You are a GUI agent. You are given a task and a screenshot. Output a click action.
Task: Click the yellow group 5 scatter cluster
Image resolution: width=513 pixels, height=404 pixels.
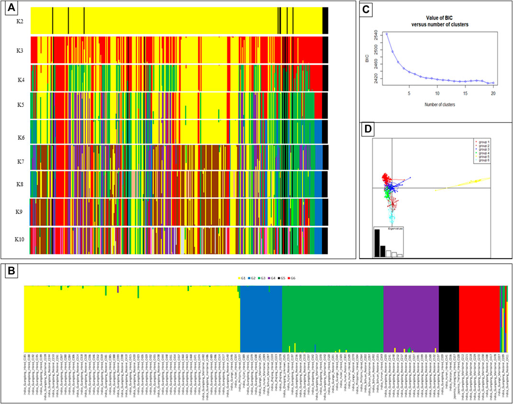pos(474,182)
